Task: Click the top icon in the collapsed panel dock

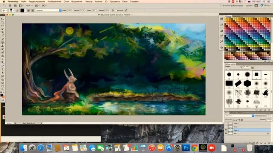Action: pos(221,19)
